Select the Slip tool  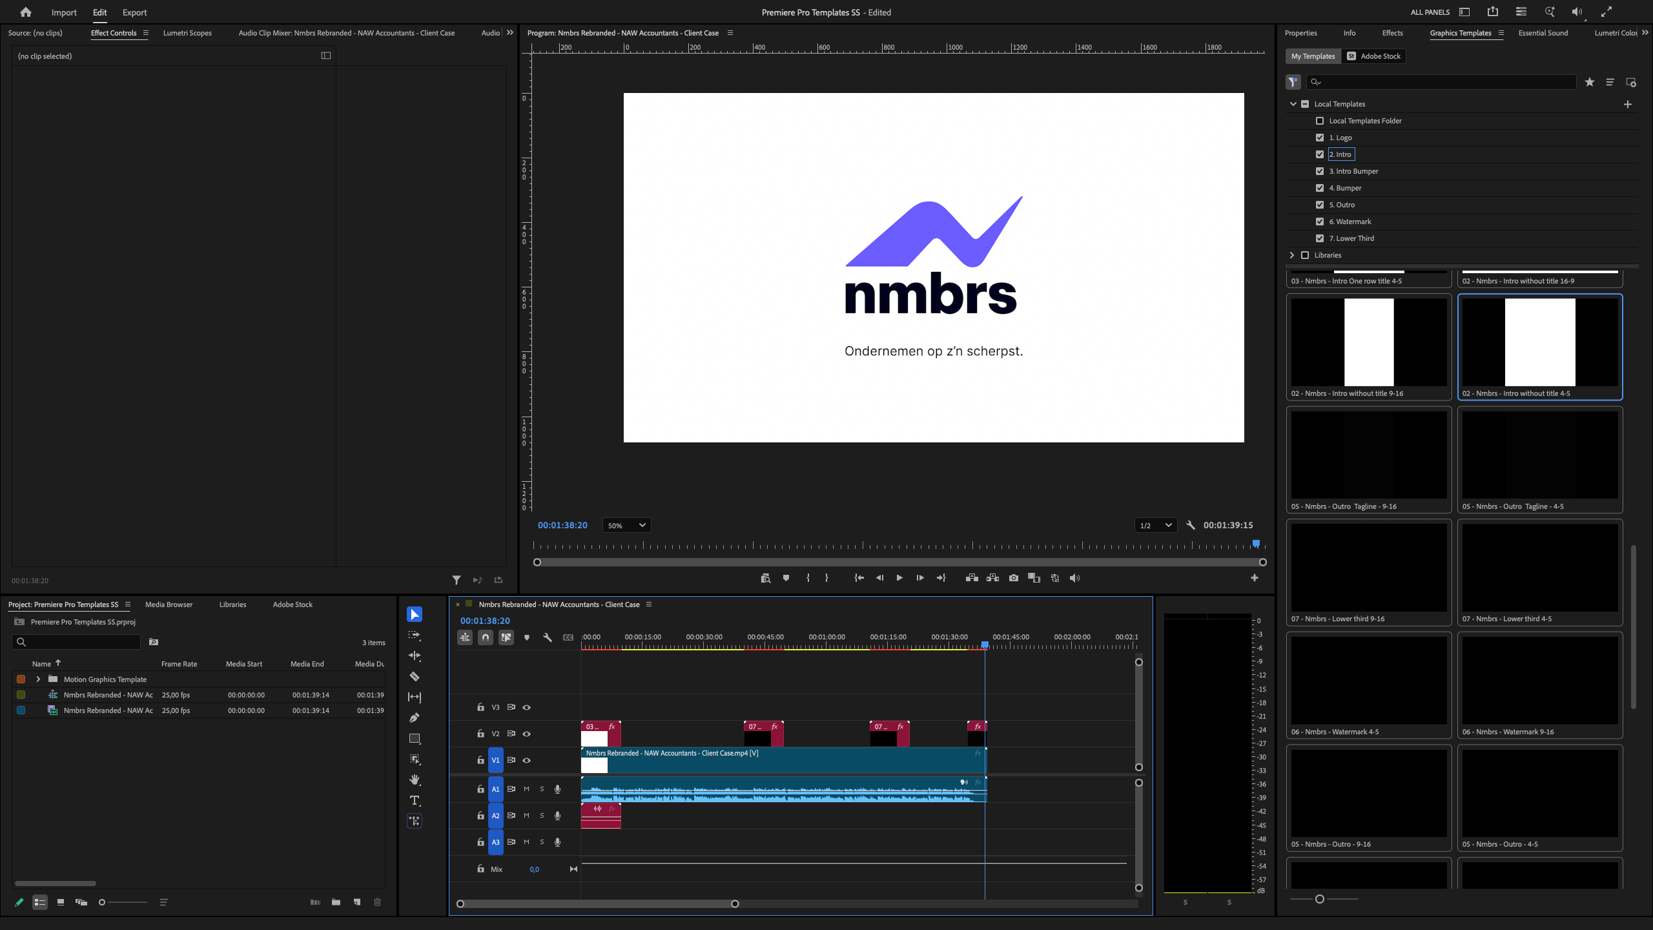415,697
